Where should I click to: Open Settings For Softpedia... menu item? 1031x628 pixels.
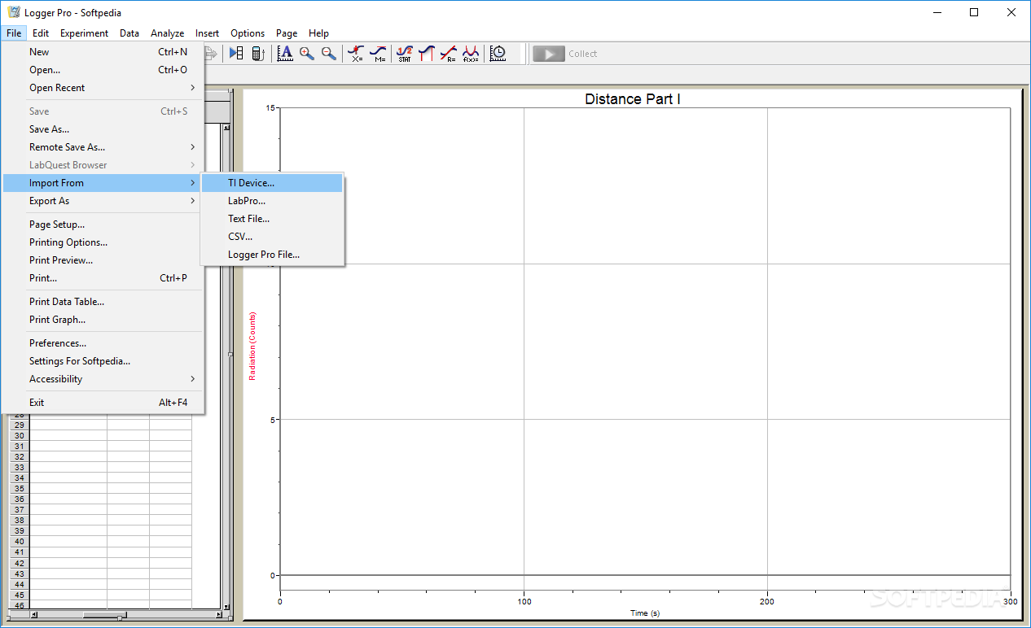click(103, 361)
